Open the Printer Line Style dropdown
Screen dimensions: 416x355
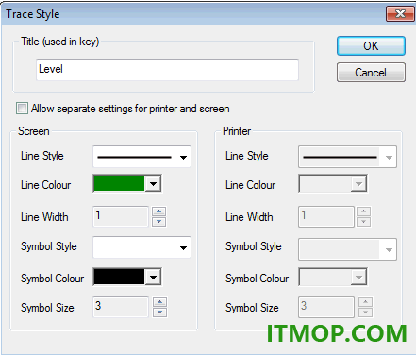point(347,157)
